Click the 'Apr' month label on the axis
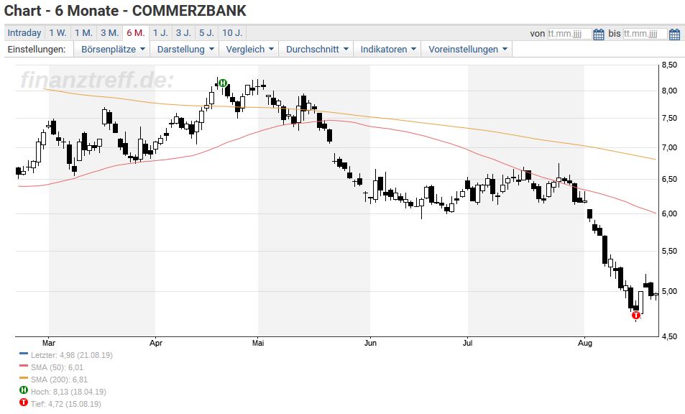Viewport: 685px width, 414px height. (155, 344)
